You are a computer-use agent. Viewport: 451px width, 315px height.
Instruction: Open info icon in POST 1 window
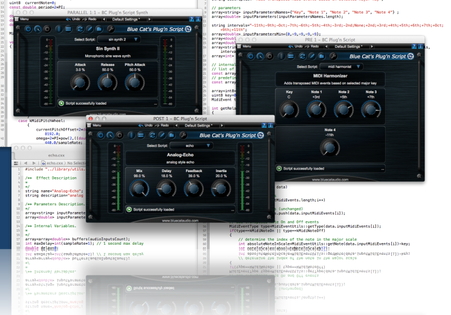(271, 125)
